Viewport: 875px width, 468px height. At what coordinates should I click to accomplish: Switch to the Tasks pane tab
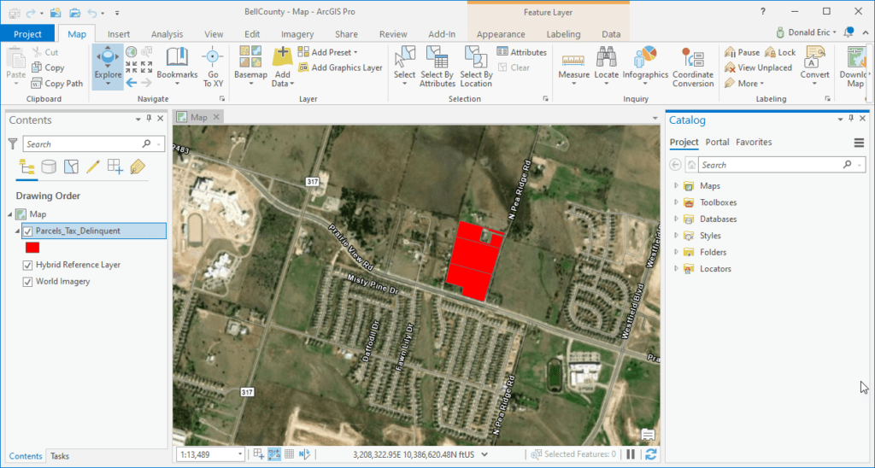point(60,456)
